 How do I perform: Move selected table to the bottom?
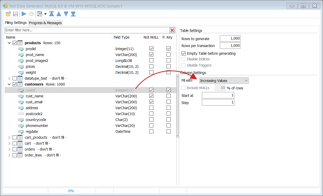(73, 14)
